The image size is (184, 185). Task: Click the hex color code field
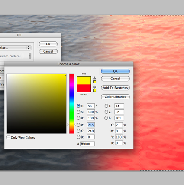[x=87, y=144]
